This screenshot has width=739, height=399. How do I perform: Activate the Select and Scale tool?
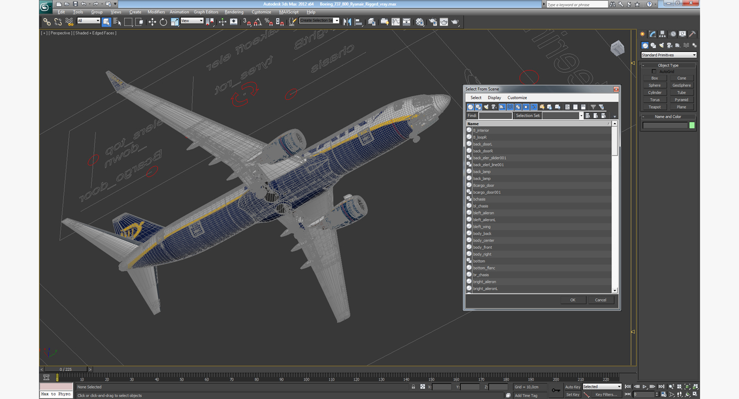(174, 22)
